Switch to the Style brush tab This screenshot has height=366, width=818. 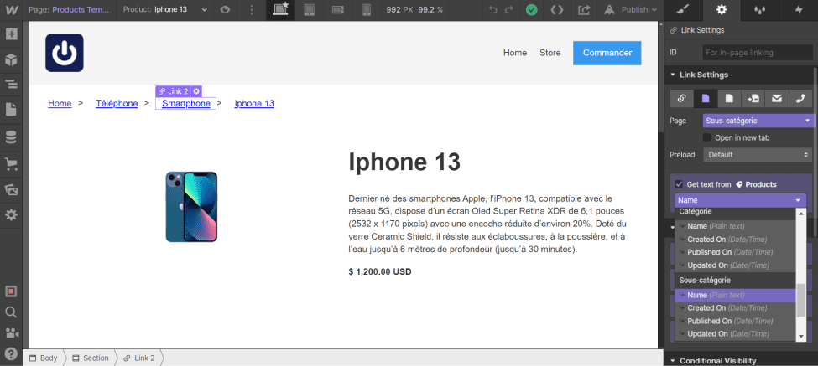683,9
